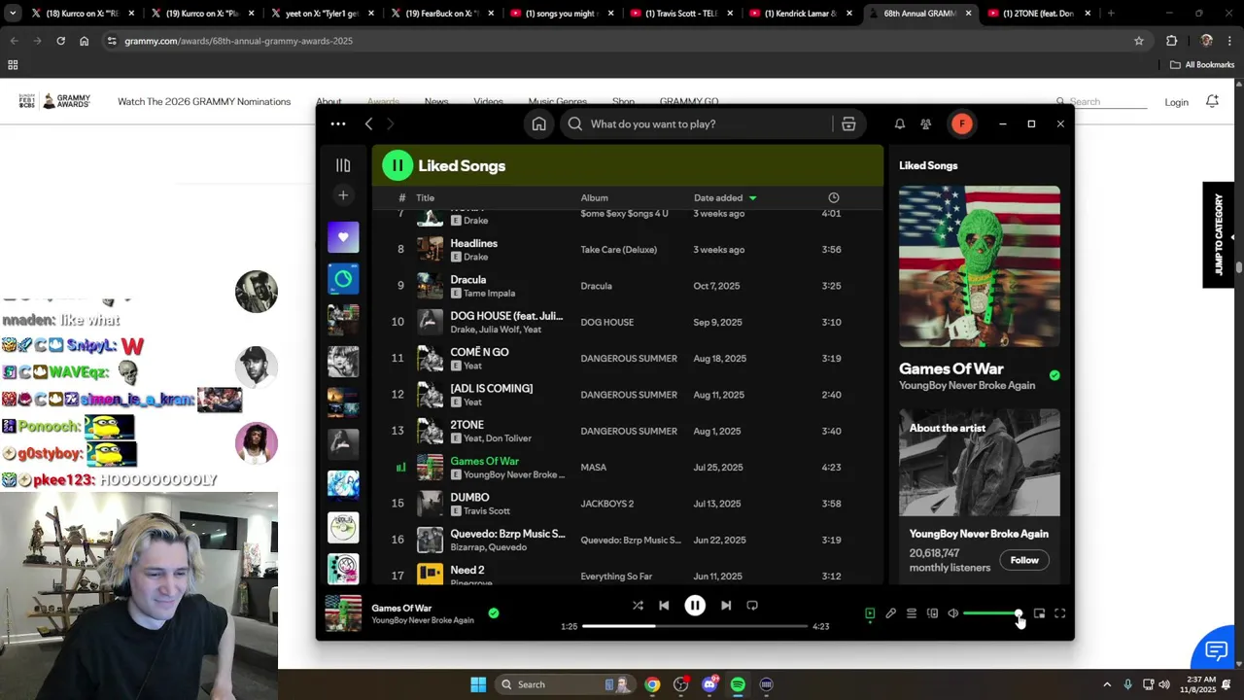Skip to the previous track
The width and height of the screenshot is (1244, 700).
664,605
